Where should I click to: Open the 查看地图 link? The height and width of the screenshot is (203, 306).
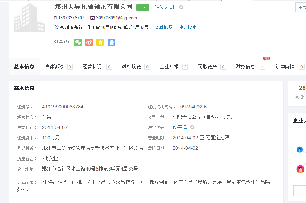click(x=163, y=27)
